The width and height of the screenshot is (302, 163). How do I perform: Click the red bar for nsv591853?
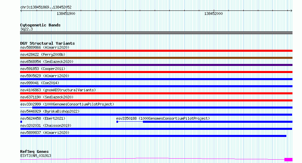(156, 72)
